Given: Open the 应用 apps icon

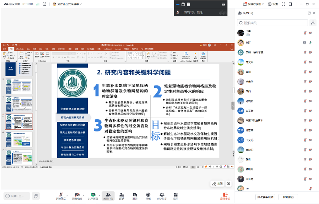Looking at the screenshot, I should click(x=175, y=195).
